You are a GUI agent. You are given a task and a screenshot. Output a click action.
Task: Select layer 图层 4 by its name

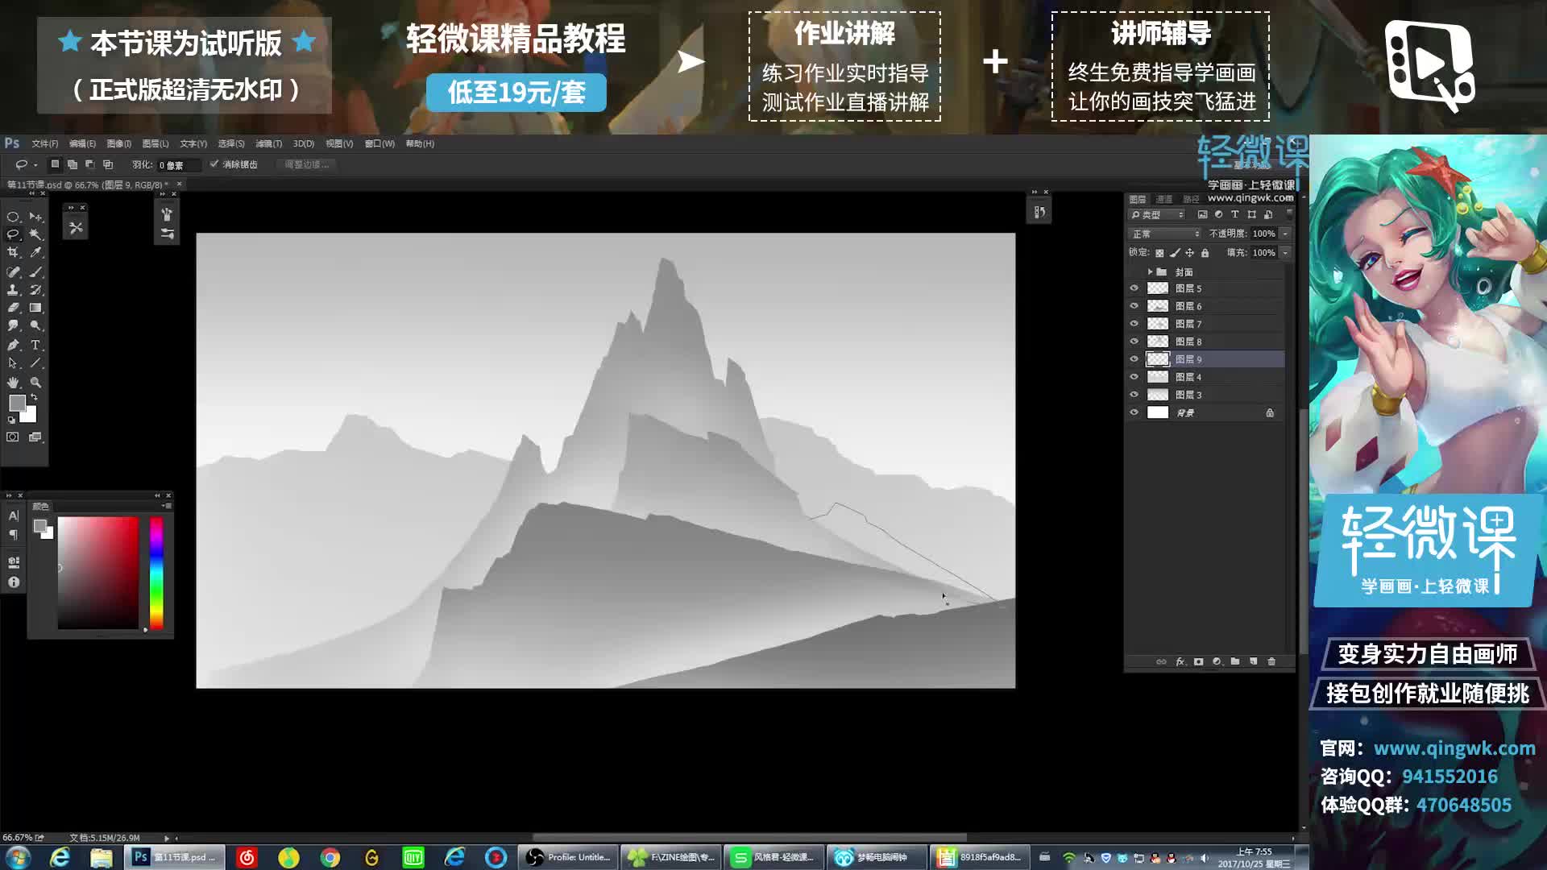click(1188, 377)
